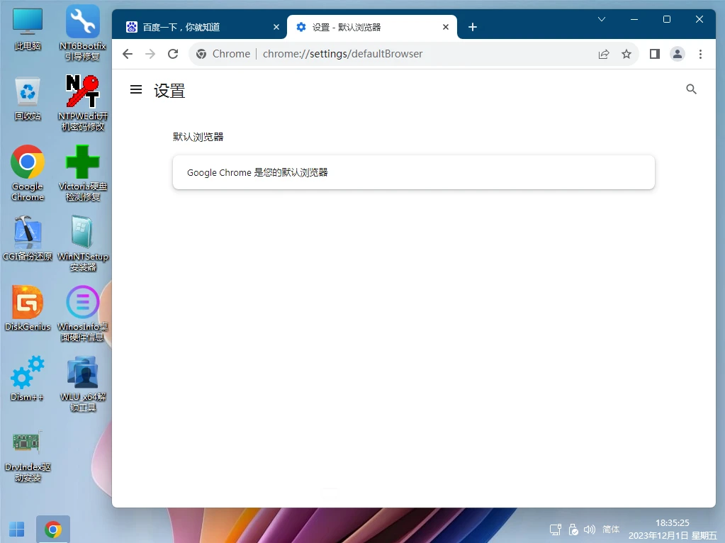The width and height of the screenshot is (725, 543).
Task: Click the forward navigation arrow
Action: point(150,54)
